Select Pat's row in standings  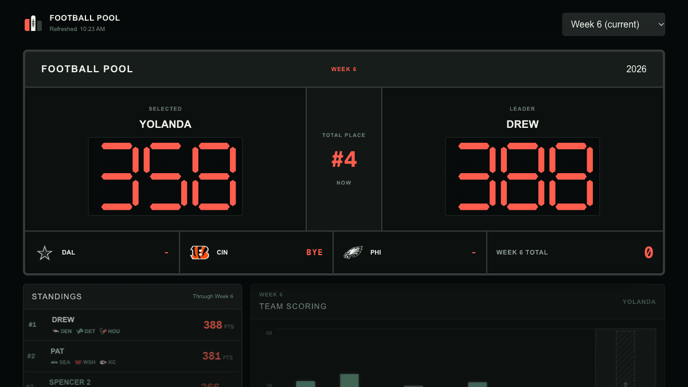pos(132,356)
